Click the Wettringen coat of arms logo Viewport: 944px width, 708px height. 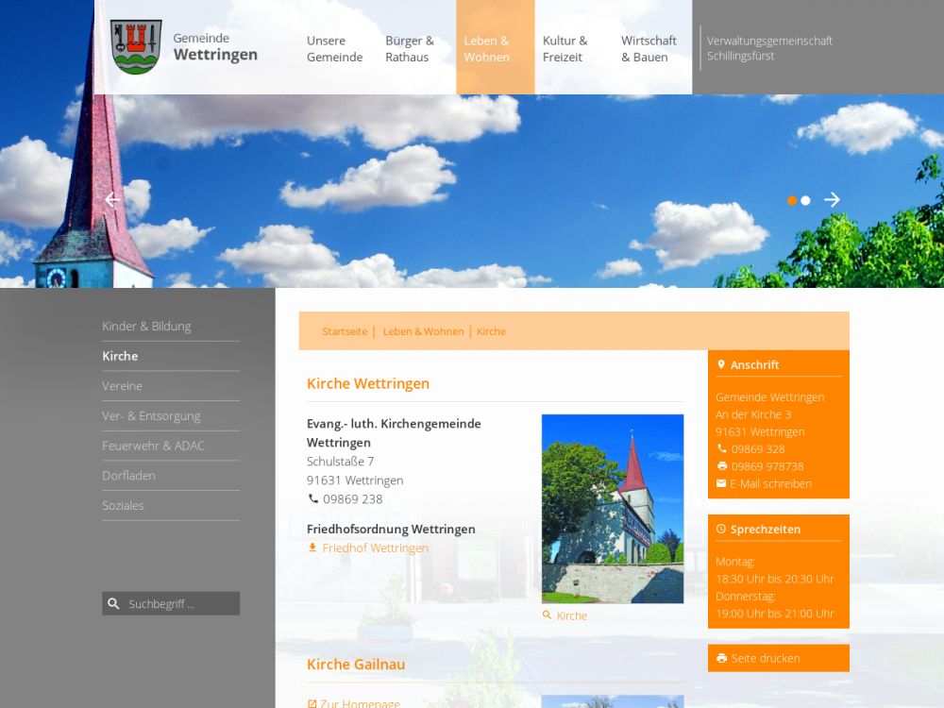136,47
